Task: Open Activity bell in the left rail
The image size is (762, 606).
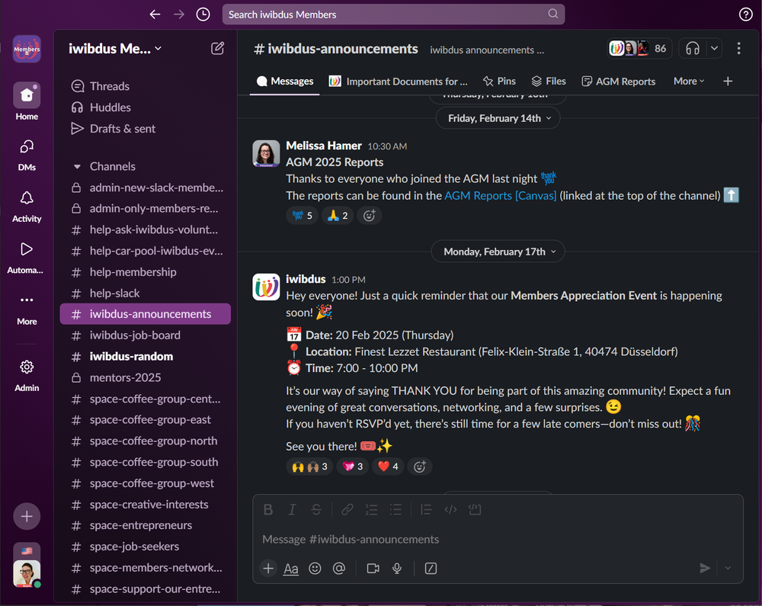Action: (x=27, y=207)
